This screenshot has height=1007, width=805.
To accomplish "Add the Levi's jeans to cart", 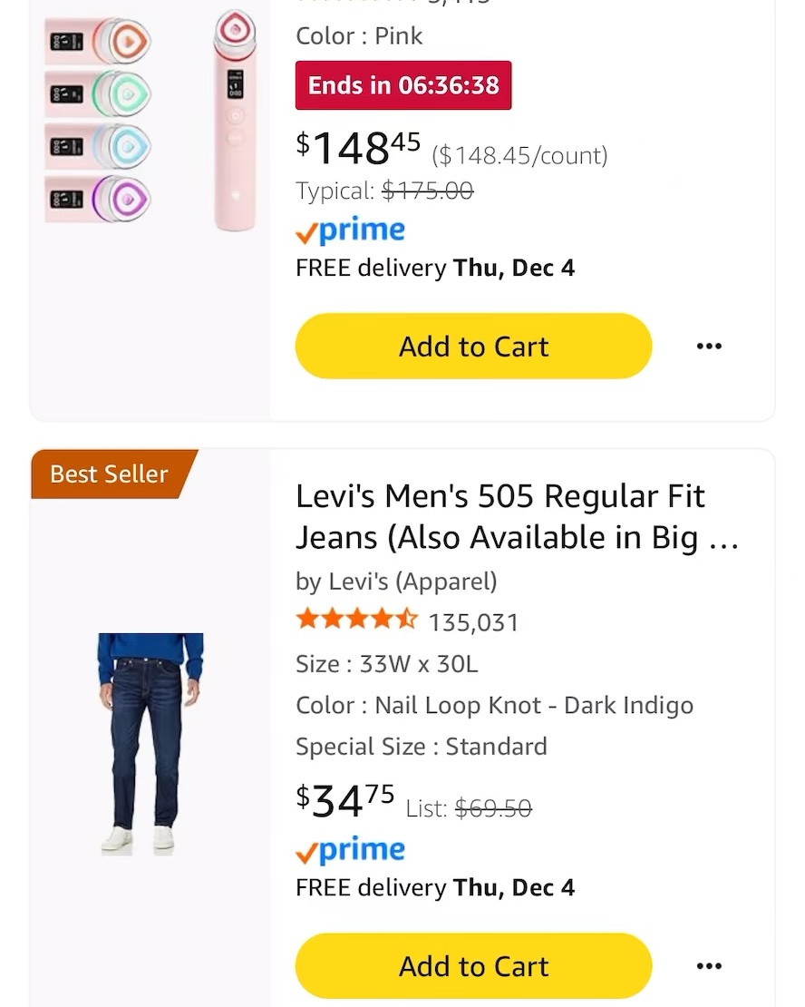I will coord(473,965).
